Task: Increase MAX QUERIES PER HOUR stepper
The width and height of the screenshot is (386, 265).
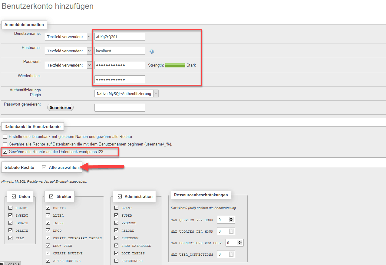Action: point(231,218)
